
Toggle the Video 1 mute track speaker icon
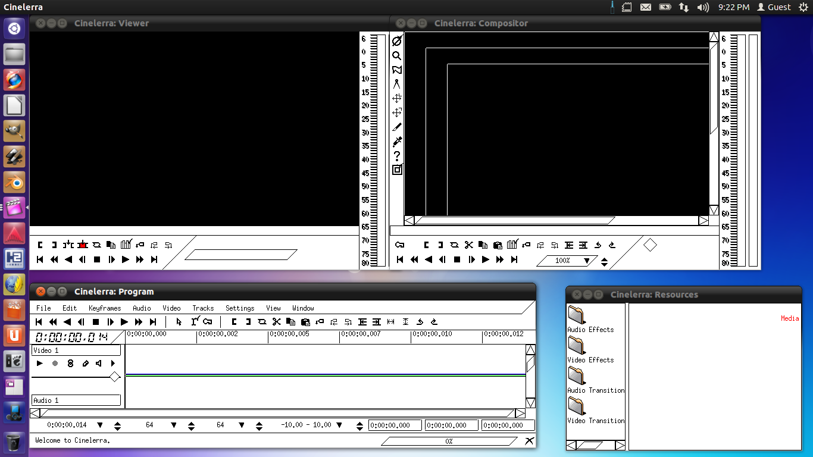(x=98, y=363)
